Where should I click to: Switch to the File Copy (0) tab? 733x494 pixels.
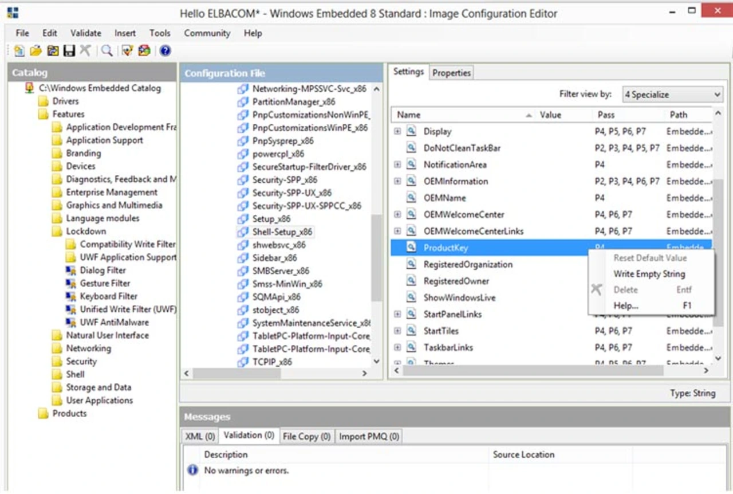[307, 437]
